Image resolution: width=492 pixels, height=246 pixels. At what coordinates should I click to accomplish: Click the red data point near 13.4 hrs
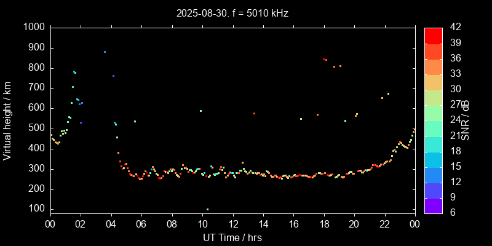coord(254,113)
